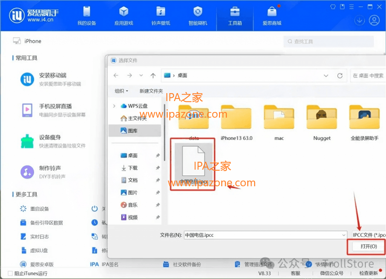
Task: Expand the WPS云盘 tree node
Action: click(x=114, y=106)
